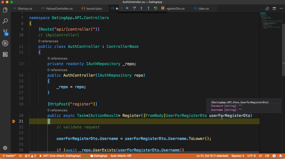
Task: Open the Explorer view in the sidebar
Action: click(5, 10)
